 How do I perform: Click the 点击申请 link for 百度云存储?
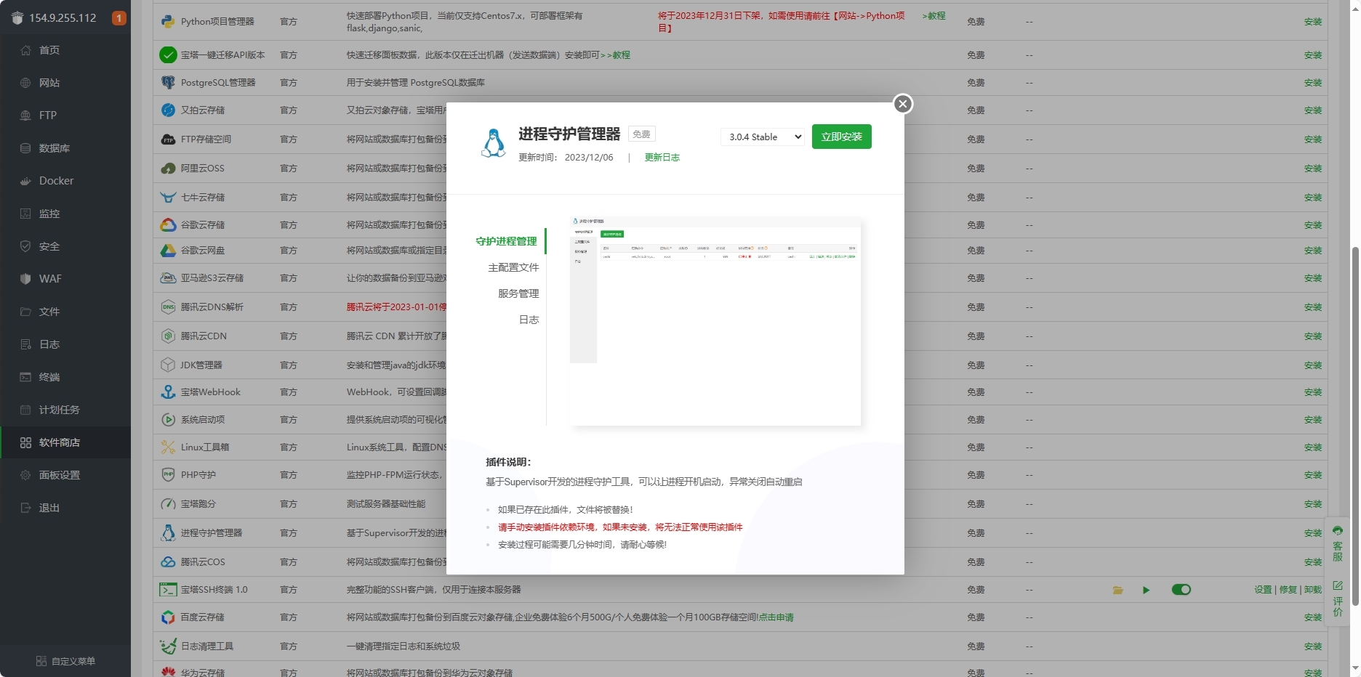point(776,617)
